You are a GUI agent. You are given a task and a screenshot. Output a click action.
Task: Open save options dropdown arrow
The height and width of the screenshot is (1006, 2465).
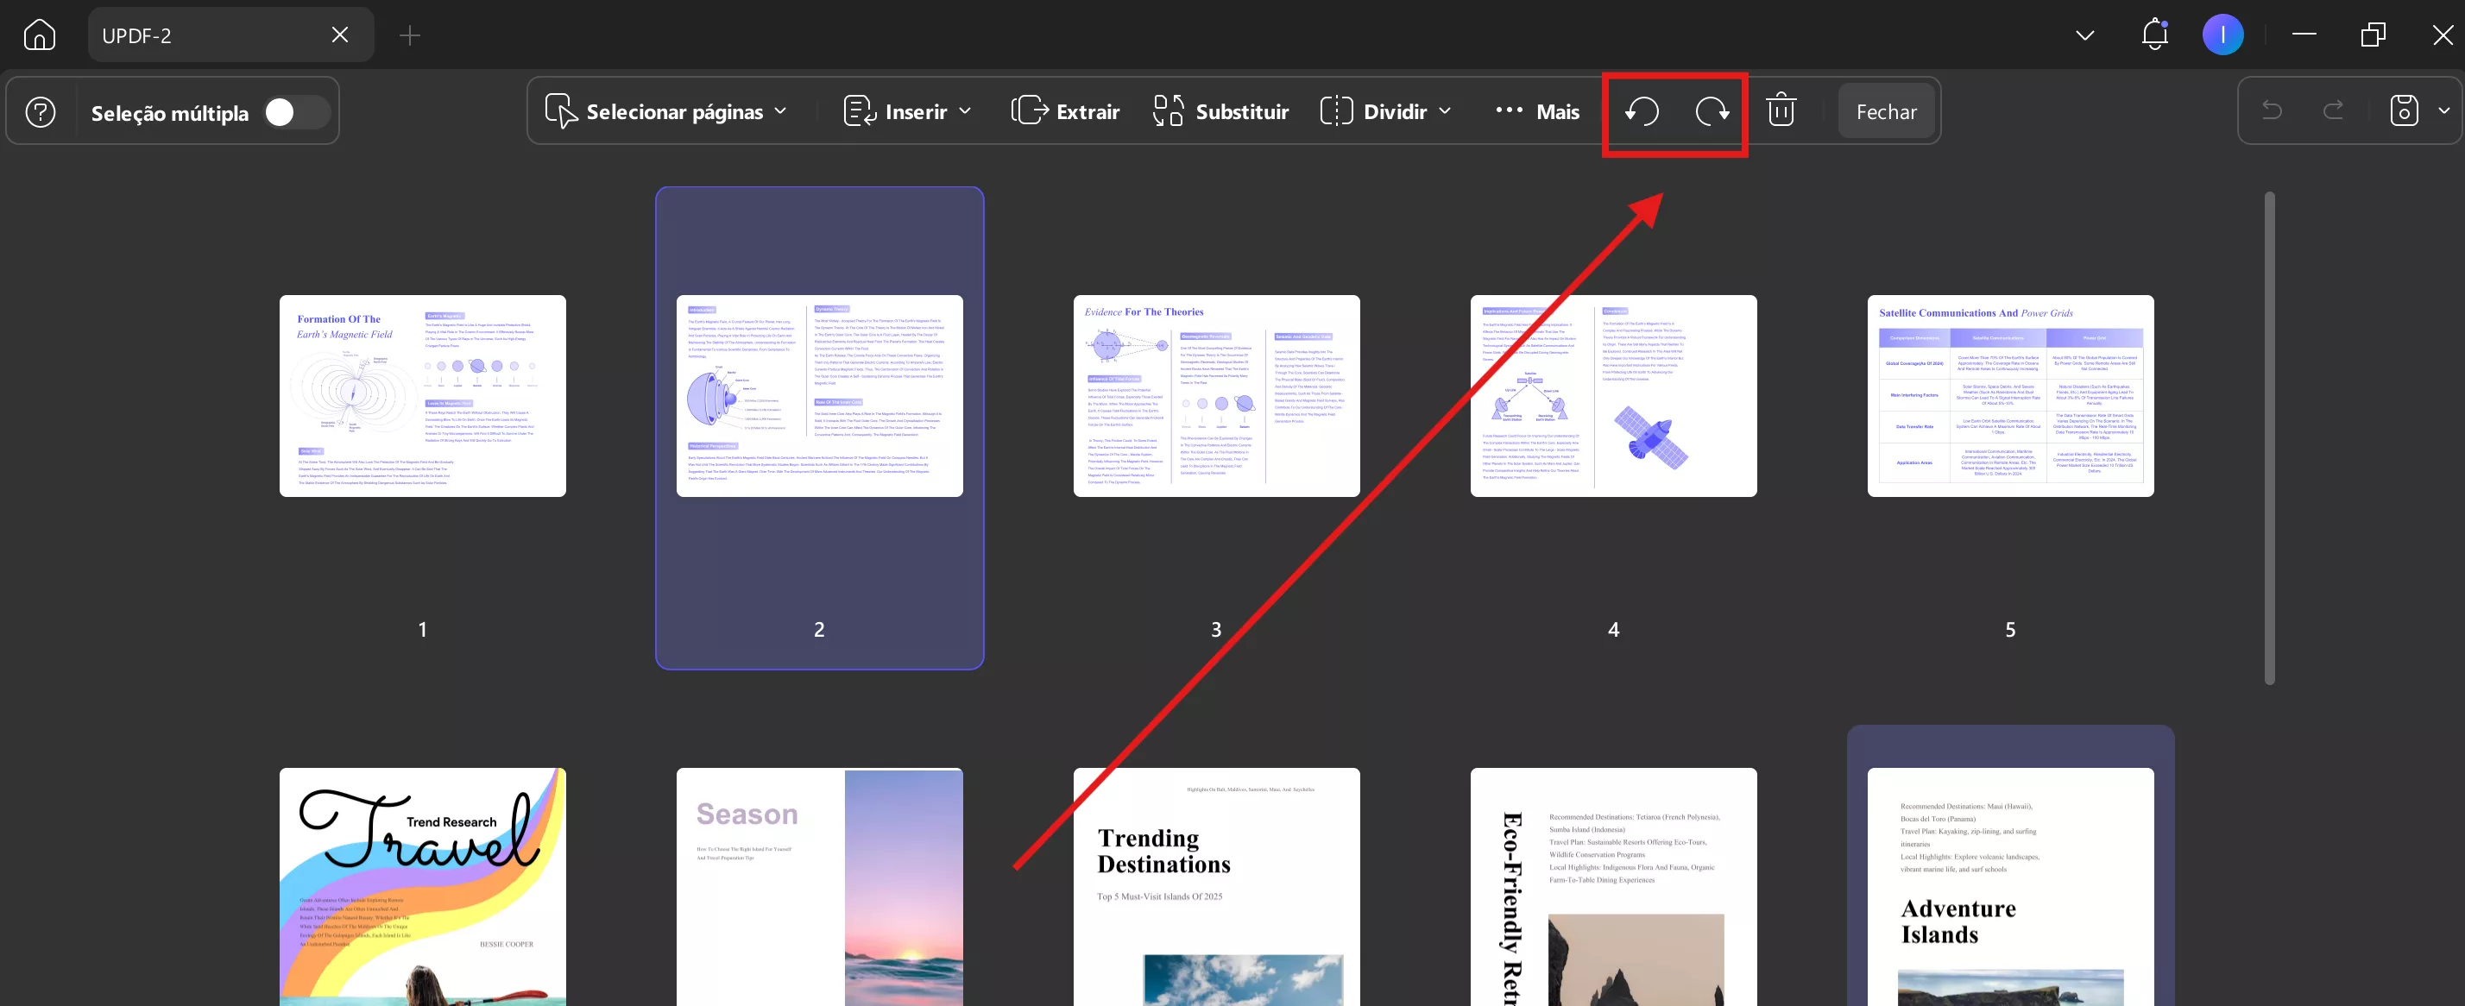2443,111
